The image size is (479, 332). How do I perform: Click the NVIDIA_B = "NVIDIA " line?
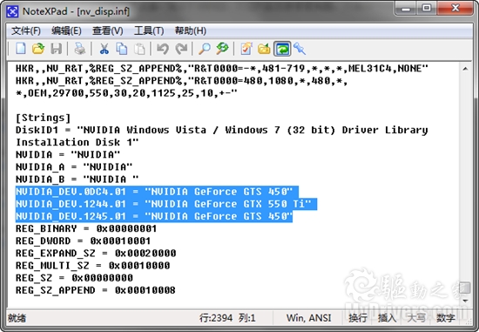(77, 180)
